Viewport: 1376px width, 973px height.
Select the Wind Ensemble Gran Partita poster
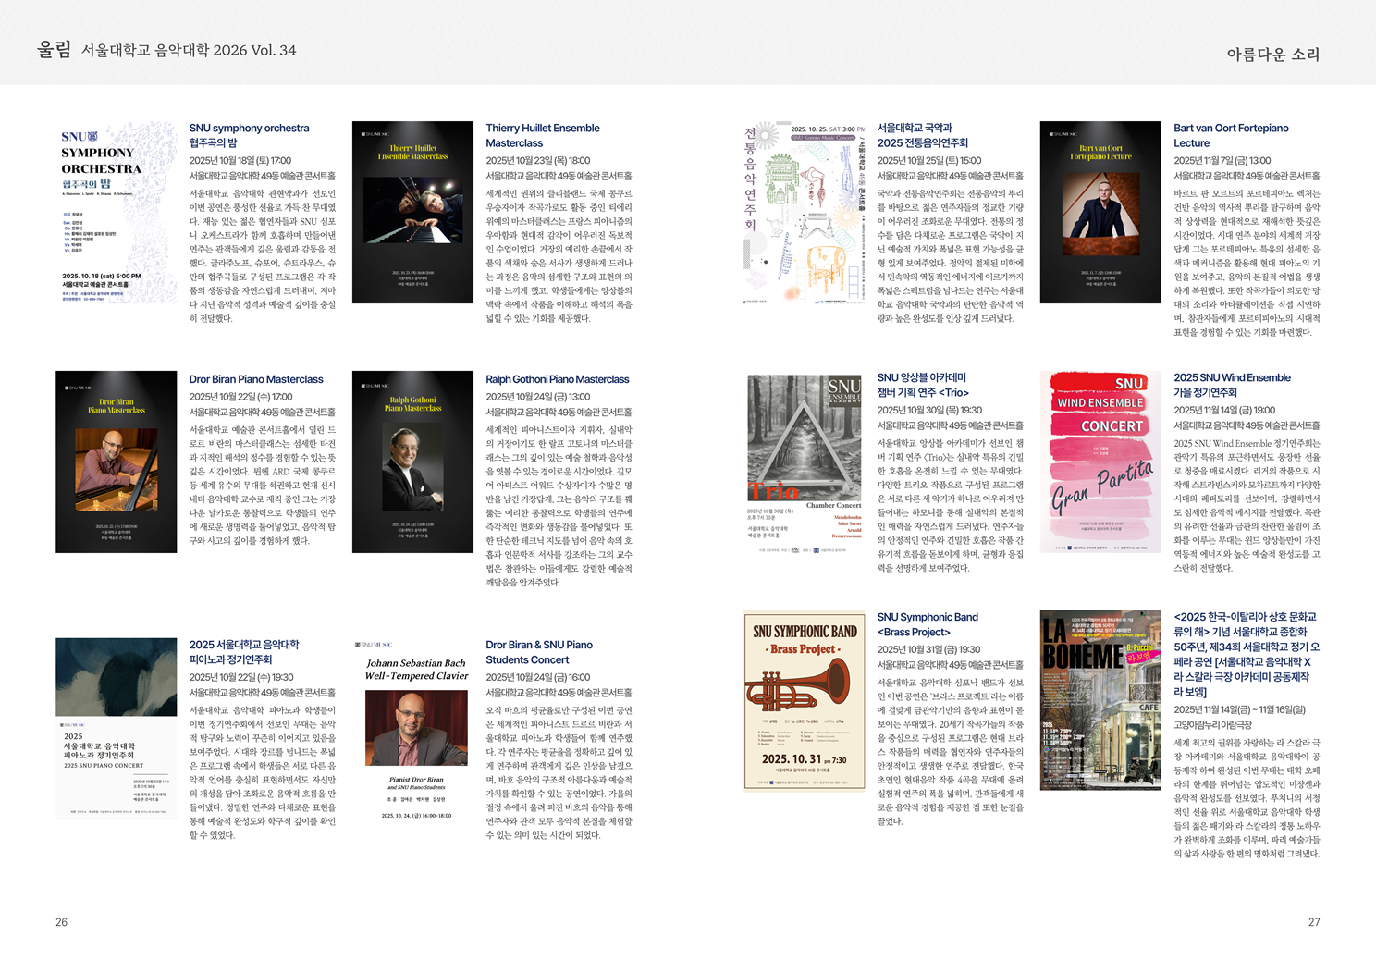tap(1100, 462)
